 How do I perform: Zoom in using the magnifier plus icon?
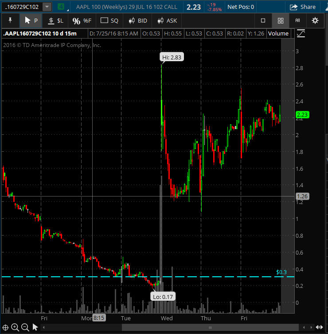pos(15,328)
